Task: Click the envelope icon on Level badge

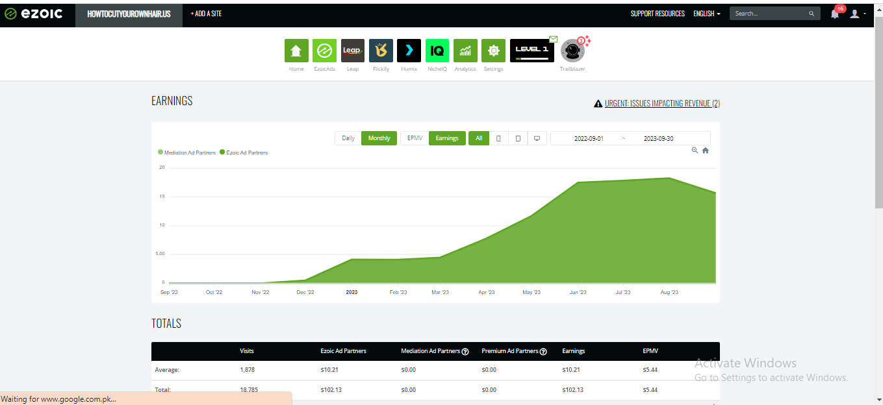Action: pos(553,39)
